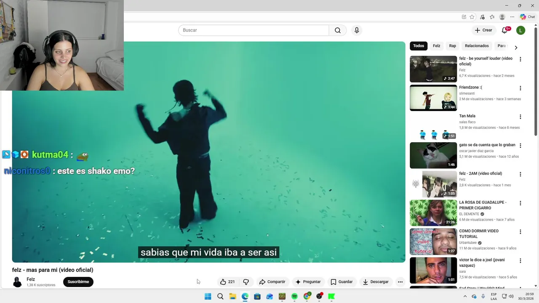This screenshot has height=303, width=539.
Task: Click the ESP LAA language indicator
Action: pyautogui.click(x=494, y=296)
